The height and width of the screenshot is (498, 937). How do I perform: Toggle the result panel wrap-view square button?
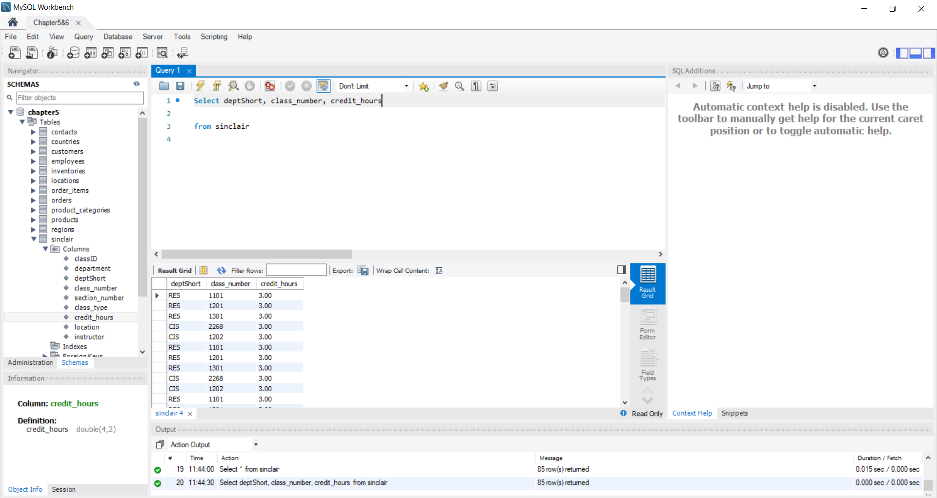(621, 270)
